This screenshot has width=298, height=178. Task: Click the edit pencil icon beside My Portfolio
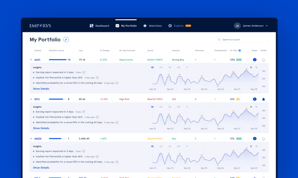point(66,40)
